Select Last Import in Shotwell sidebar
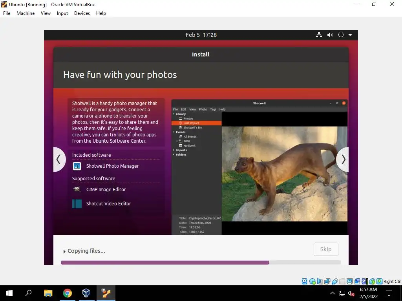 click(x=196, y=123)
